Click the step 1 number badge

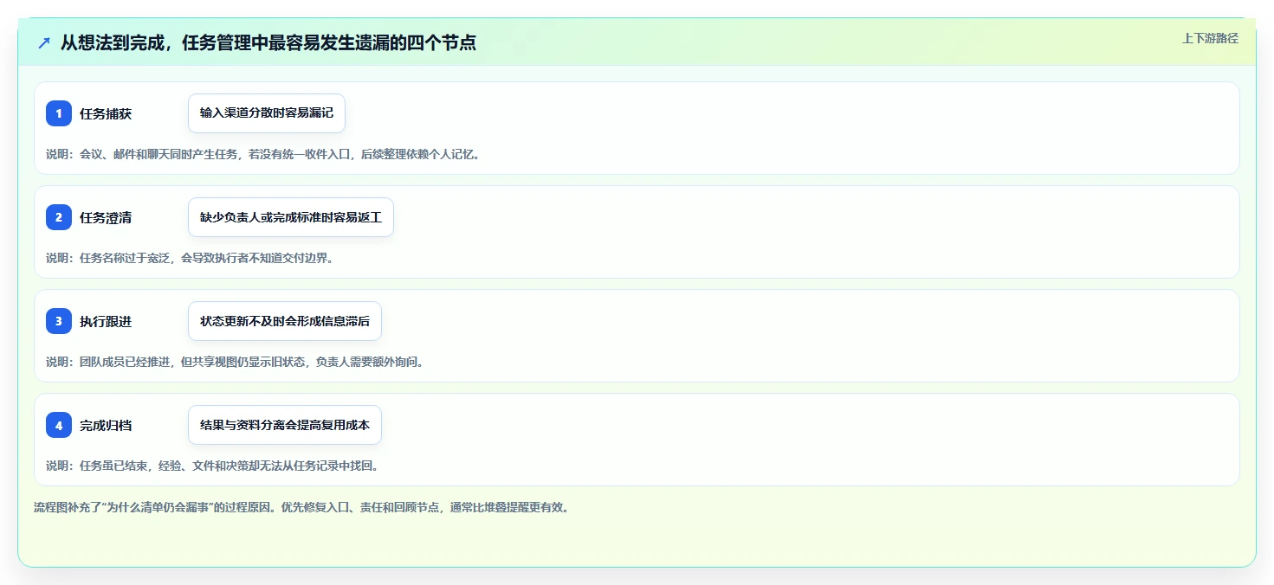click(x=59, y=113)
